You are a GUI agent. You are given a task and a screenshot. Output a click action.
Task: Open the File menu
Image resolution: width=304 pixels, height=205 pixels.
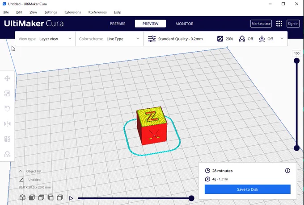6,12
